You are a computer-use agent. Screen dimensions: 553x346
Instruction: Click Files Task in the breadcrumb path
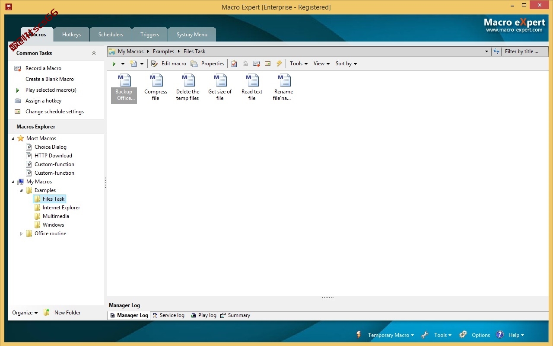[x=194, y=51]
